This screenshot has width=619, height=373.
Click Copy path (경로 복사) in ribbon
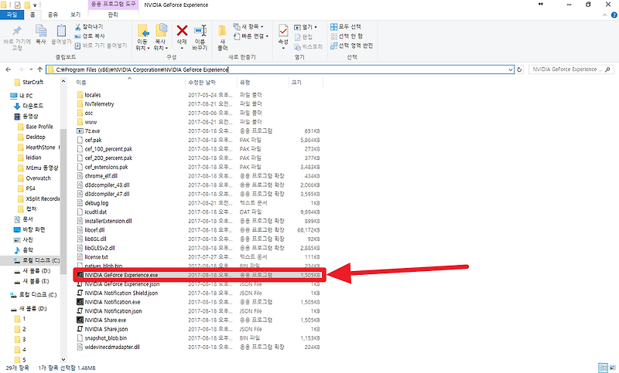coord(90,36)
